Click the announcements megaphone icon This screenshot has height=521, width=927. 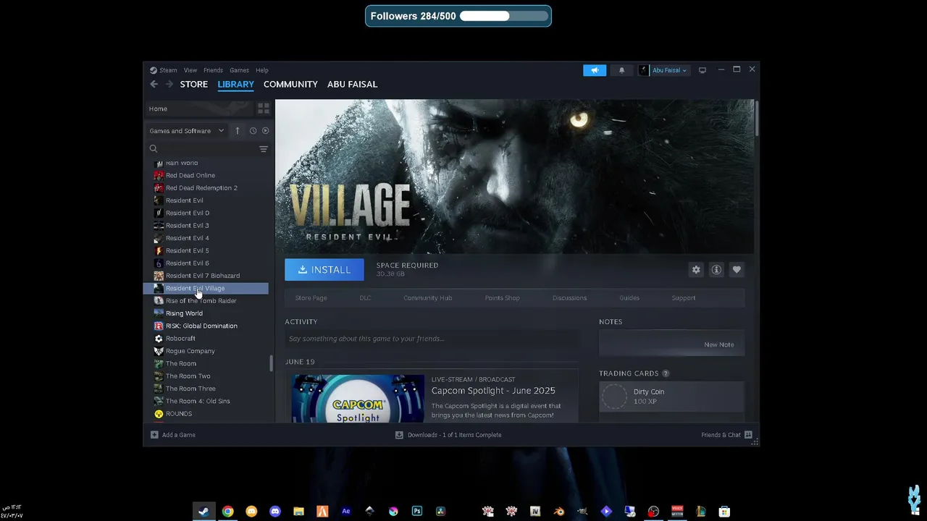595,70
